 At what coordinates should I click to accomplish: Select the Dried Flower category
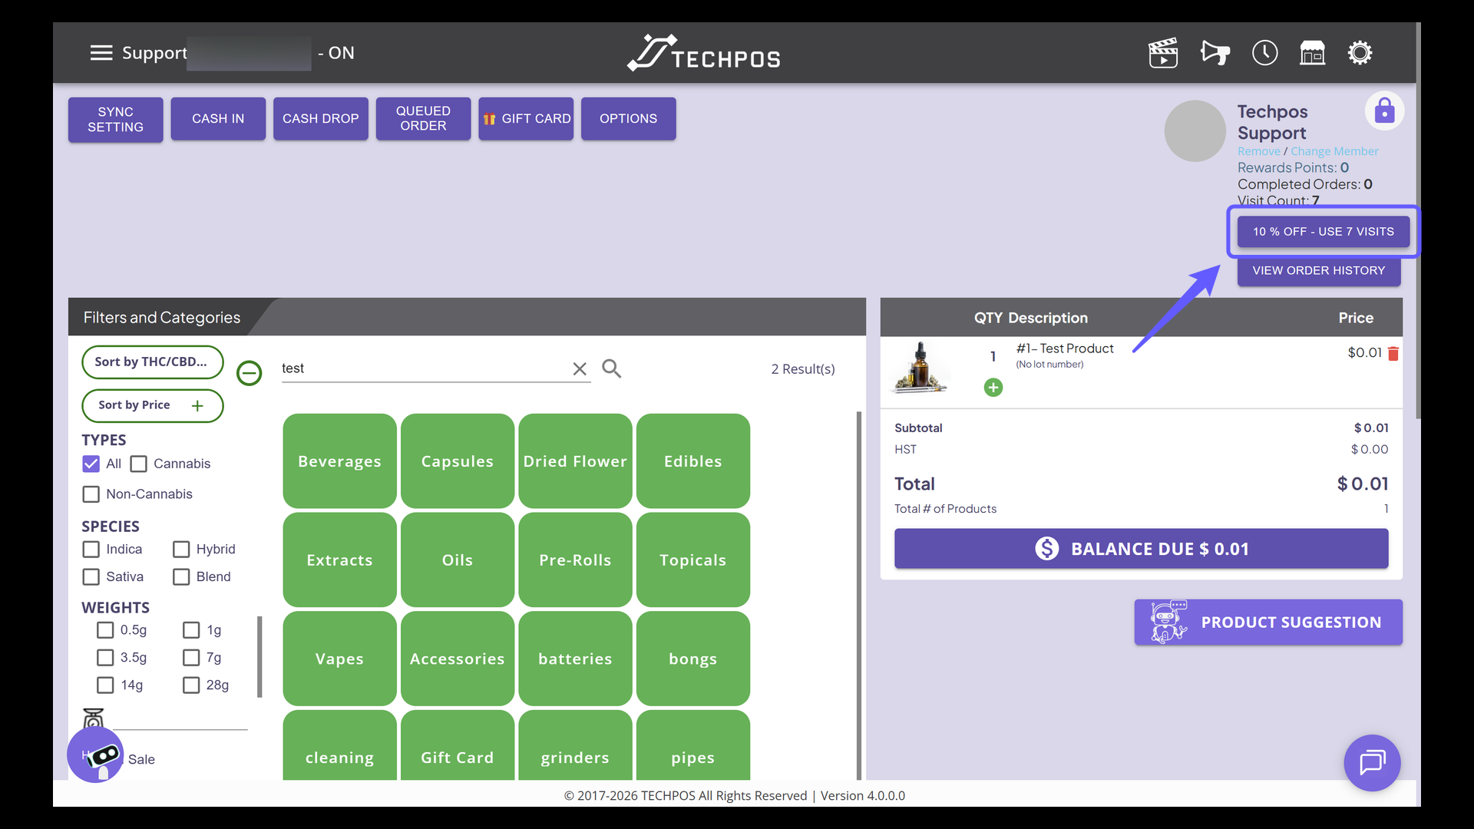tap(575, 461)
